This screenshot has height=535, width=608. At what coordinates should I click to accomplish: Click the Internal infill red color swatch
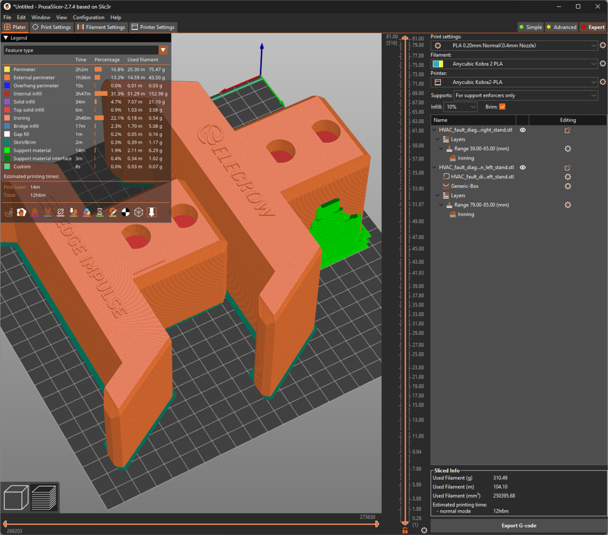(x=7, y=94)
